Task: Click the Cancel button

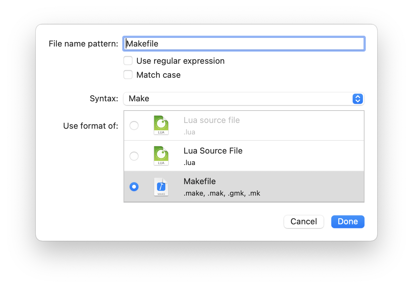Action: coord(304,222)
